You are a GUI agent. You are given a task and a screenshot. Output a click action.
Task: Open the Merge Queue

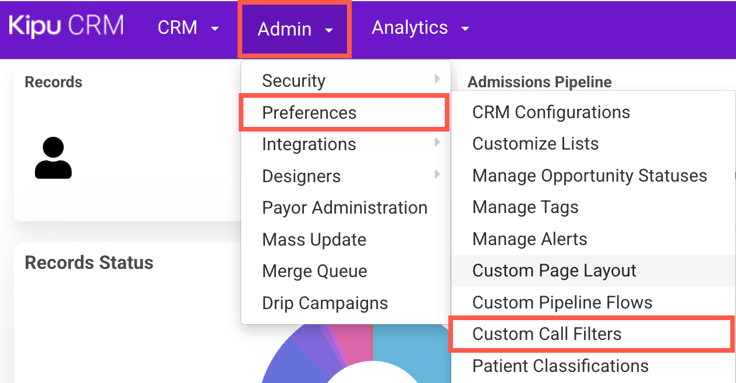314,271
